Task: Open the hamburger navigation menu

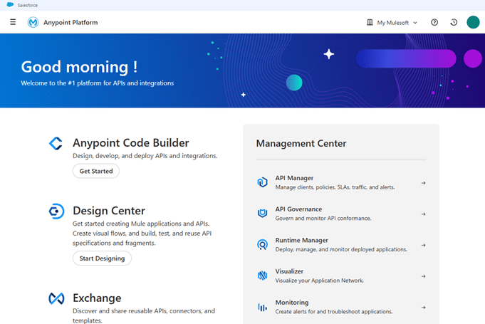Action: pos(13,22)
